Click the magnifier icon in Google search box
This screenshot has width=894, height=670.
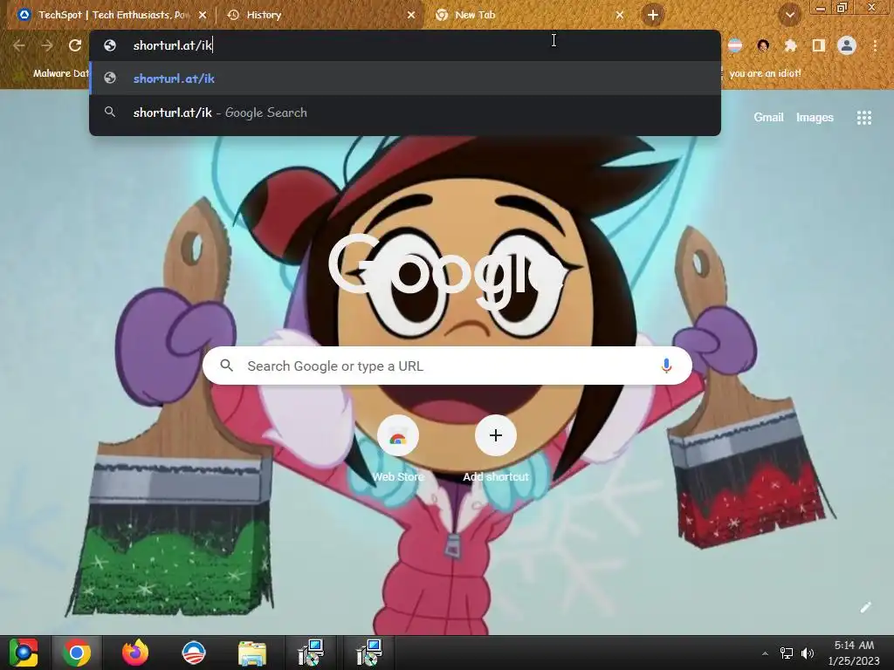[226, 366]
